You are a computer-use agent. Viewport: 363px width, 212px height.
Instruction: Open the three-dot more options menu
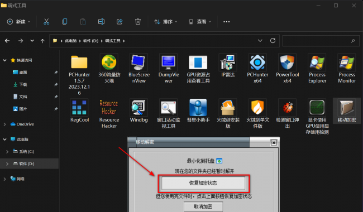pyautogui.click(x=226, y=22)
